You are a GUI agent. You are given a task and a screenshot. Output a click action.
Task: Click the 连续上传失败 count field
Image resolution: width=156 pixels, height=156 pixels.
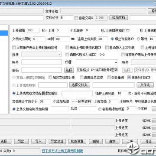pos(103,39)
